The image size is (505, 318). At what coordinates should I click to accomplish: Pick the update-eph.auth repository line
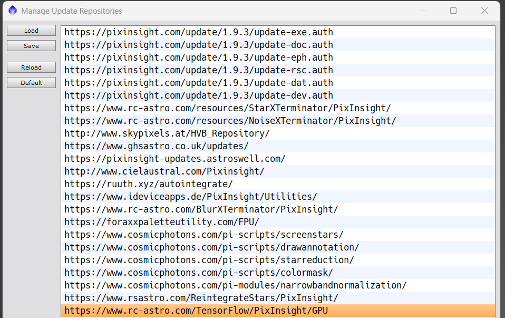click(x=199, y=57)
